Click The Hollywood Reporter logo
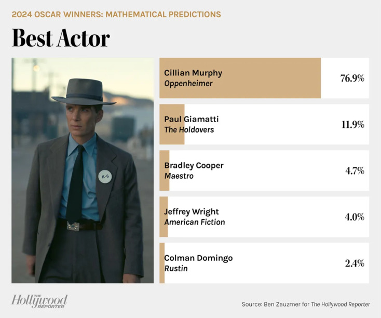 [39, 301]
